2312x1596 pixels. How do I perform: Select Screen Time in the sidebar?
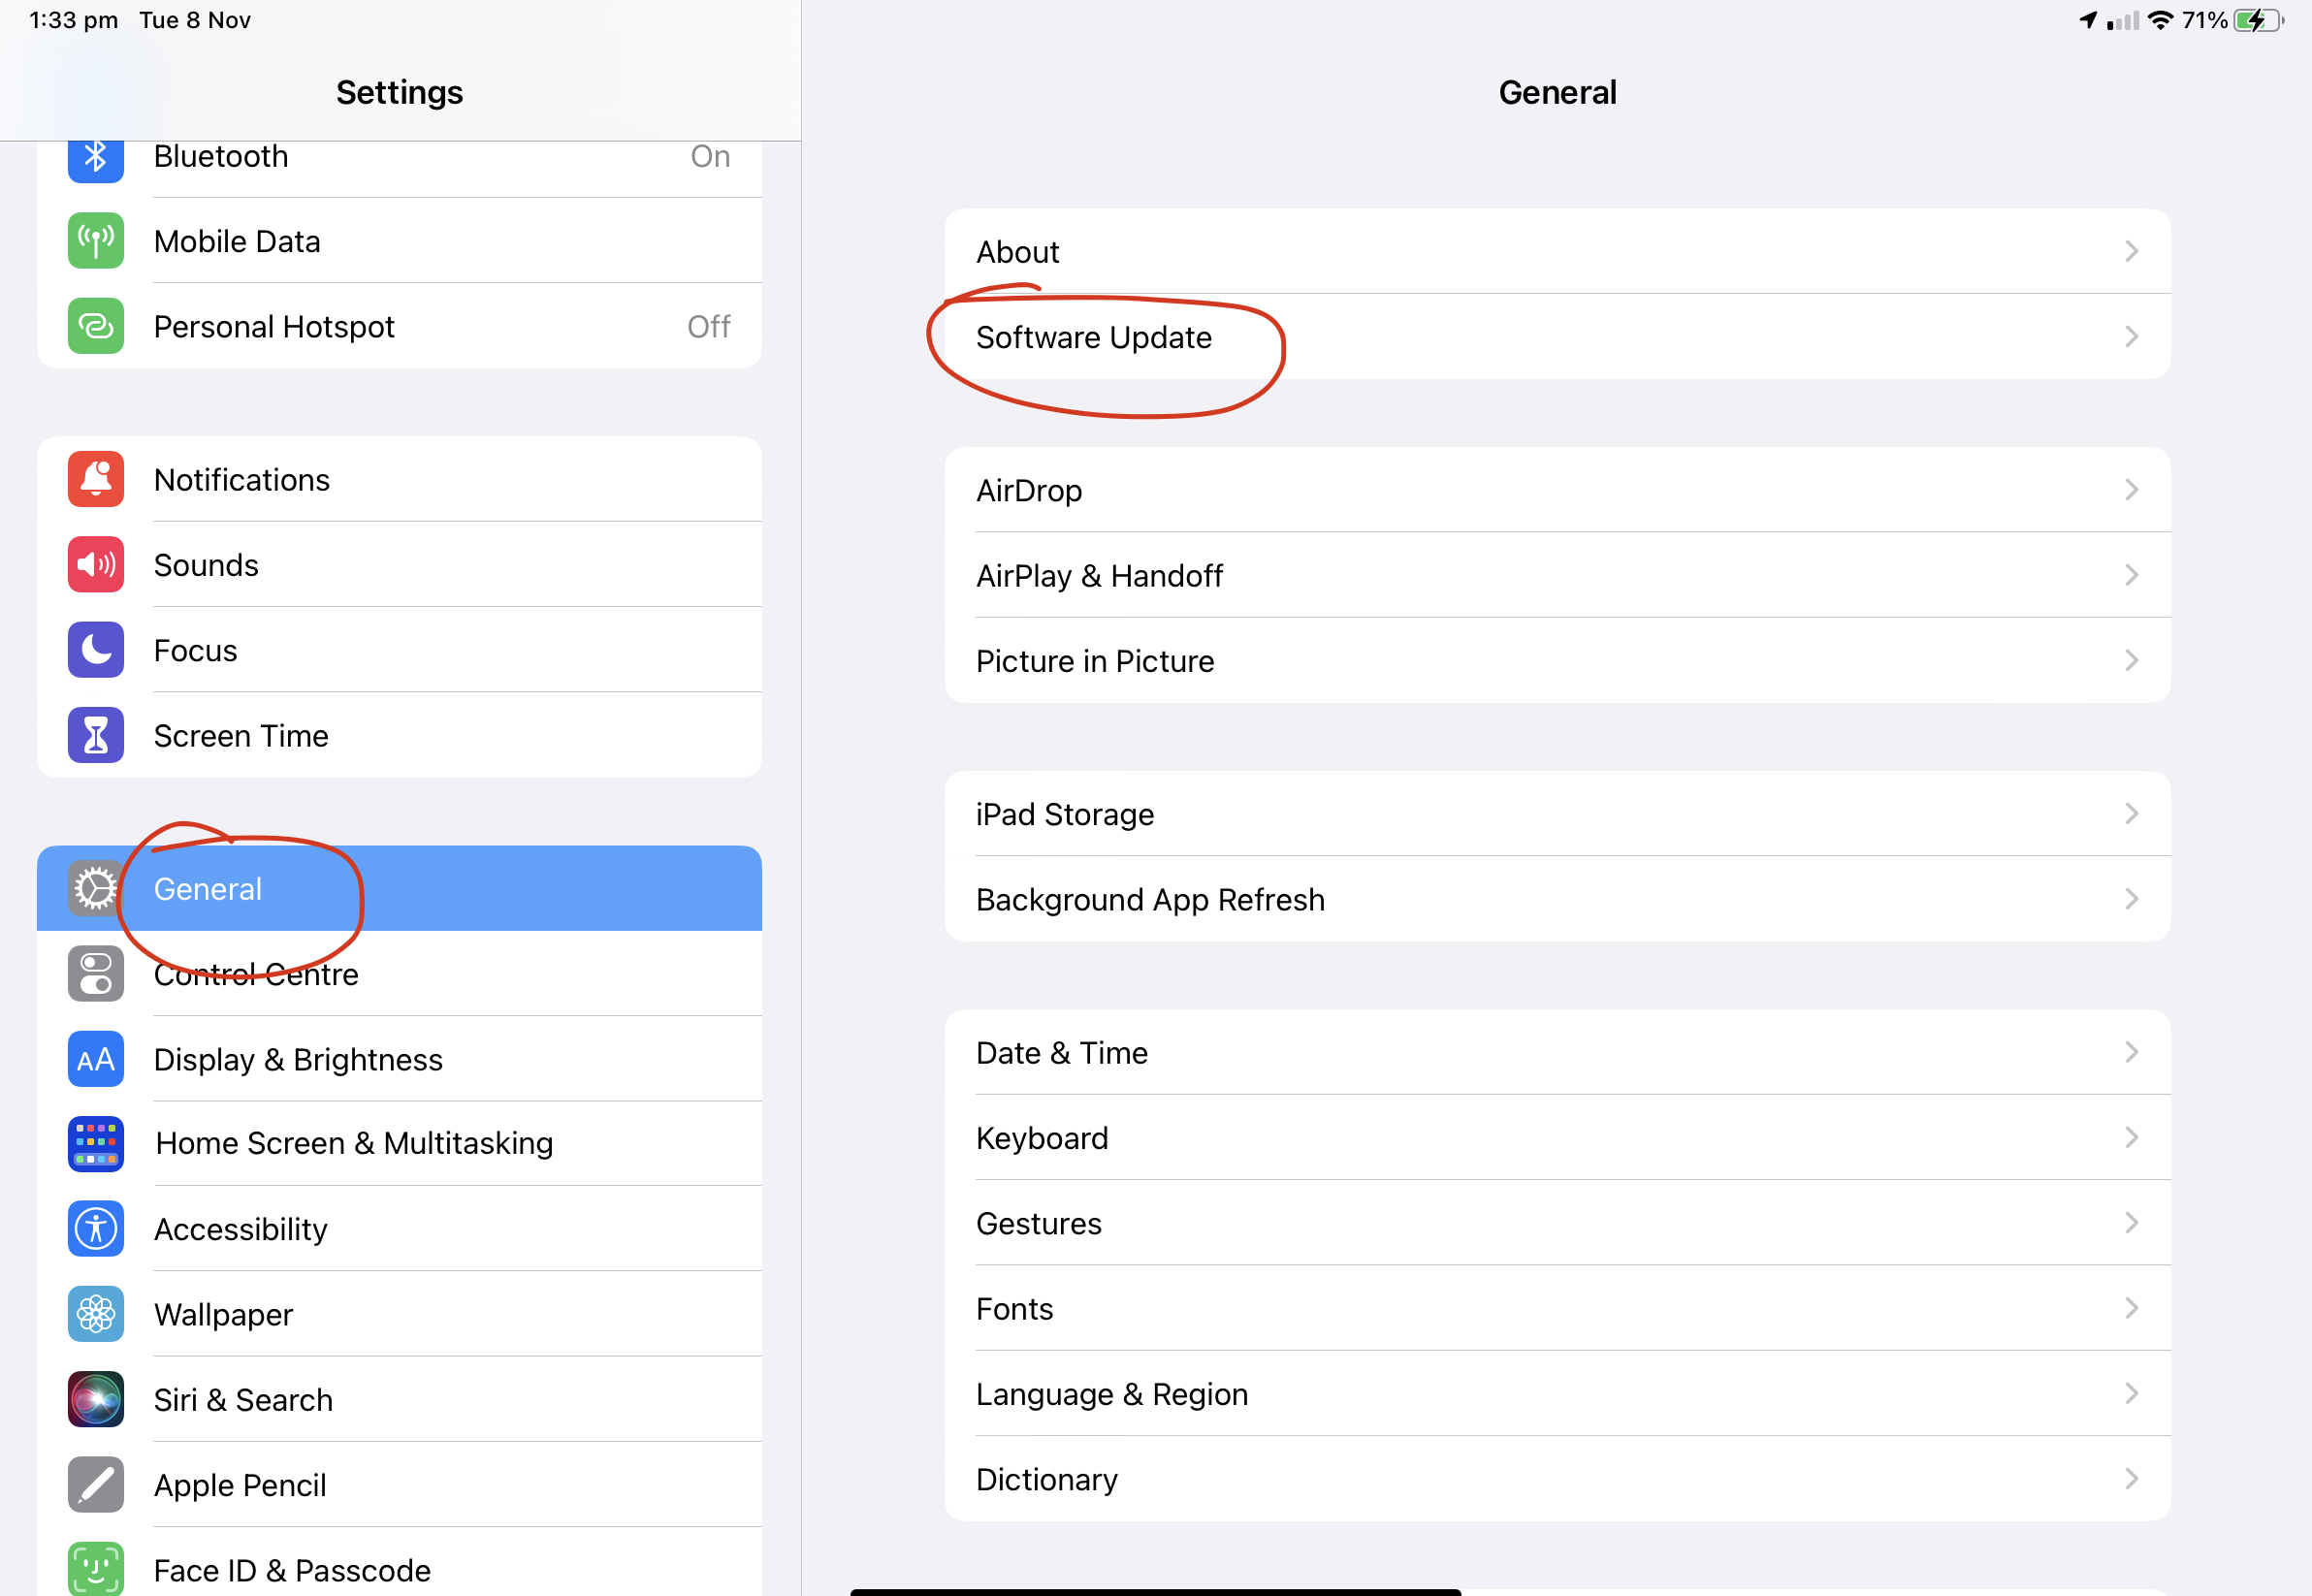[x=399, y=735]
